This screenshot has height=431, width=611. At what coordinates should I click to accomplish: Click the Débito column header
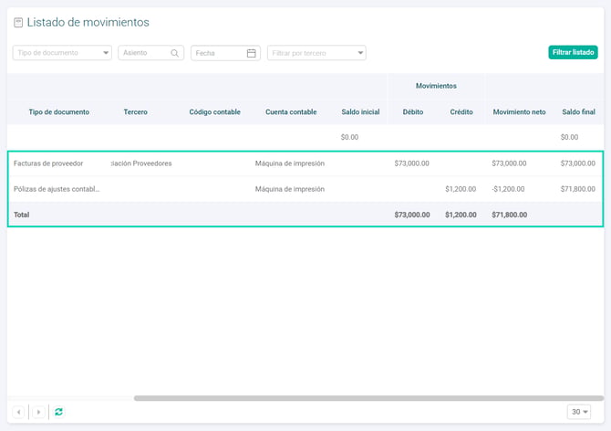click(413, 112)
